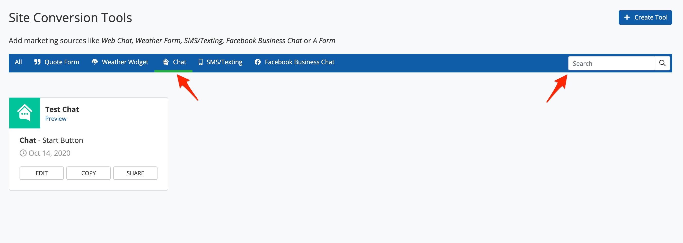Viewport: 683px width, 243px height.
Task: Click the Weather Widget cloud icon
Action: [95, 62]
